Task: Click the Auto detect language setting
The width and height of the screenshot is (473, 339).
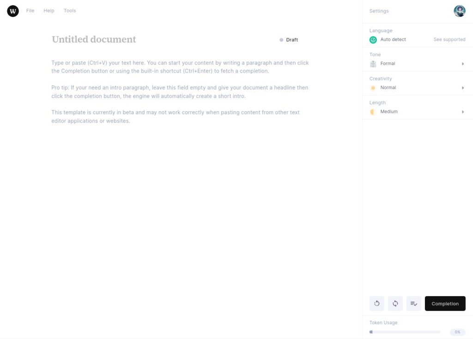Action: [x=393, y=40]
